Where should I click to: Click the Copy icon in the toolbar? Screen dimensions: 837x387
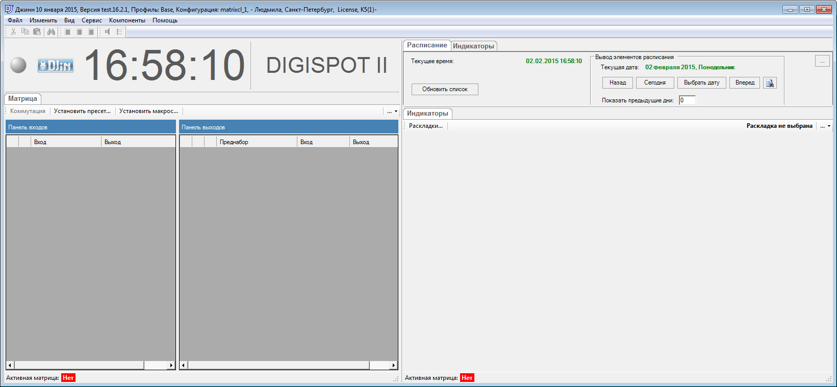click(x=25, y=32)
